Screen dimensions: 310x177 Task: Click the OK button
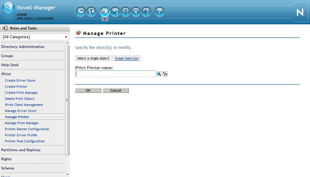88,90
